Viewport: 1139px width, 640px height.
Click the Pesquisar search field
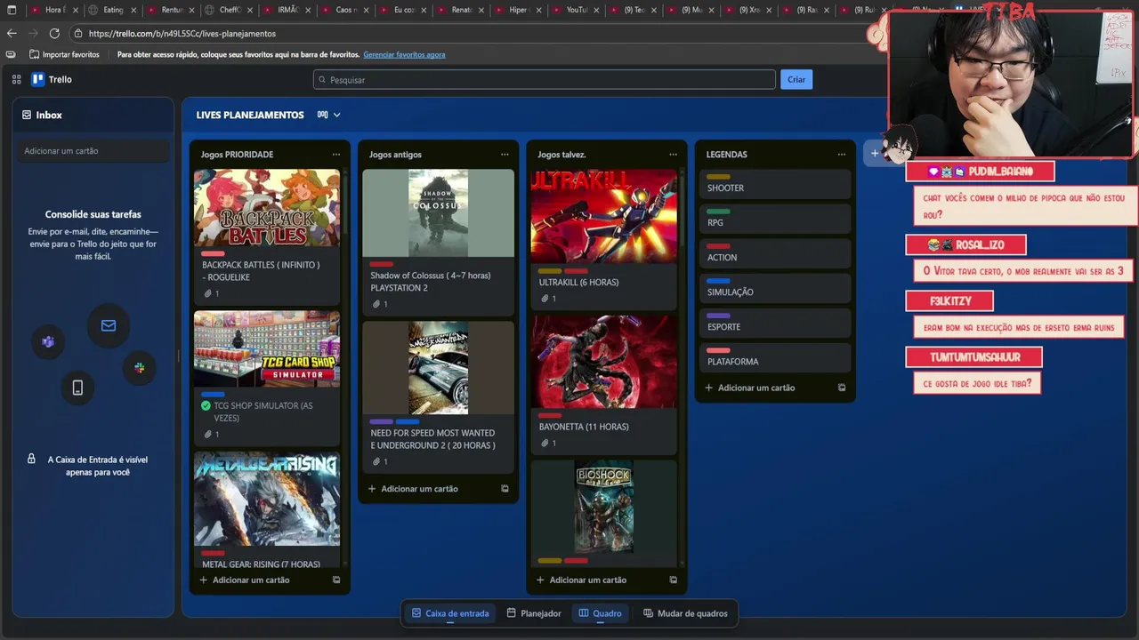click(x=545, y=79)
